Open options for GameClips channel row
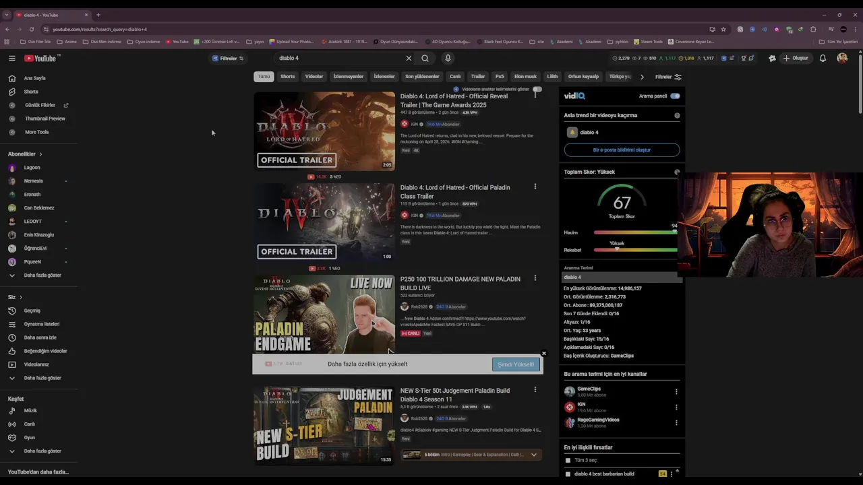 [676, 391]
